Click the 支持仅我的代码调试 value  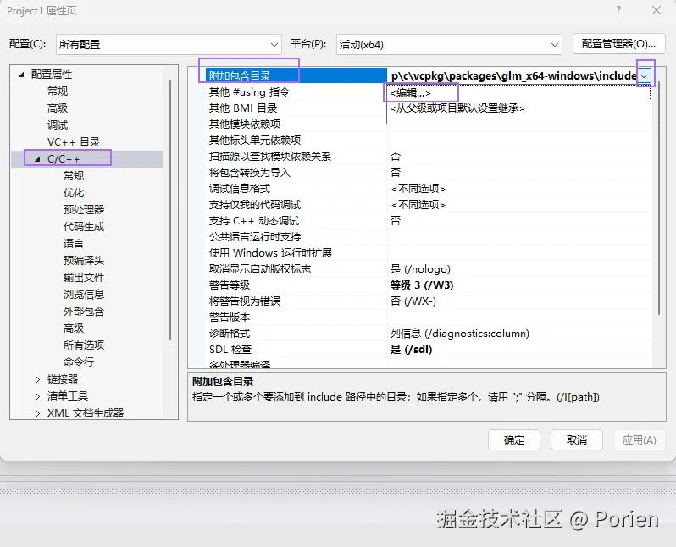tap(418, 204)
